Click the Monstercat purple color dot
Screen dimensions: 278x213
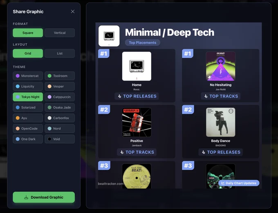click(x=18, y=76)
